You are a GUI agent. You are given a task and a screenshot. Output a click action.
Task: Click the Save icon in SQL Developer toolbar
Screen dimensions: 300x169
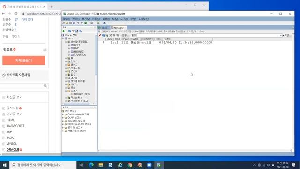[x=70, y=23]
